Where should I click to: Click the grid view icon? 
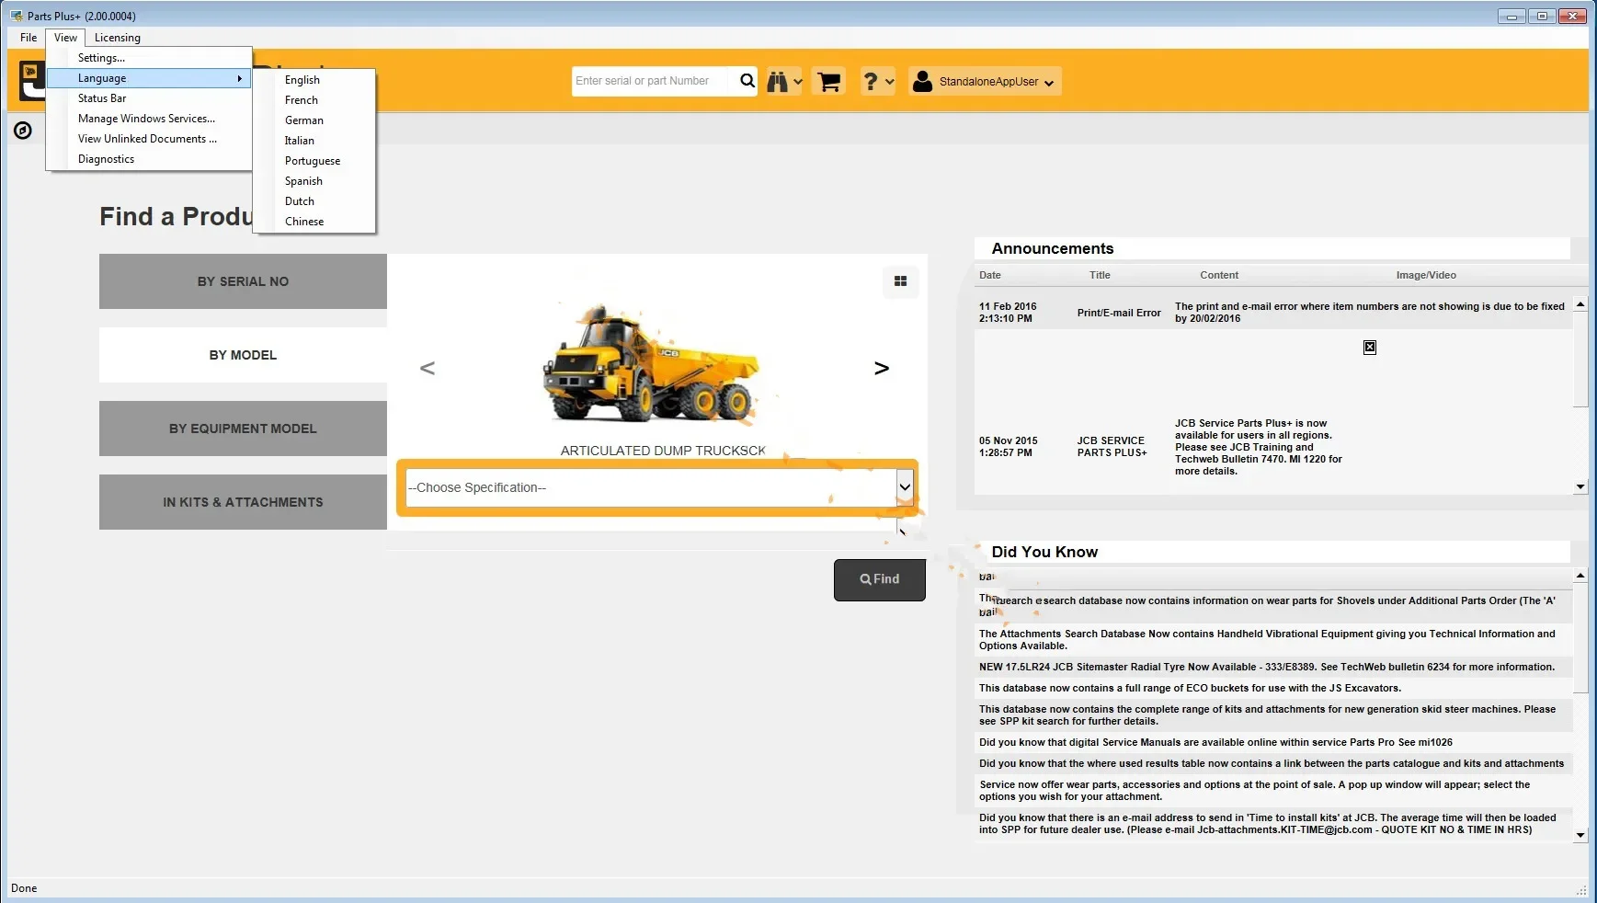[900, 281]
